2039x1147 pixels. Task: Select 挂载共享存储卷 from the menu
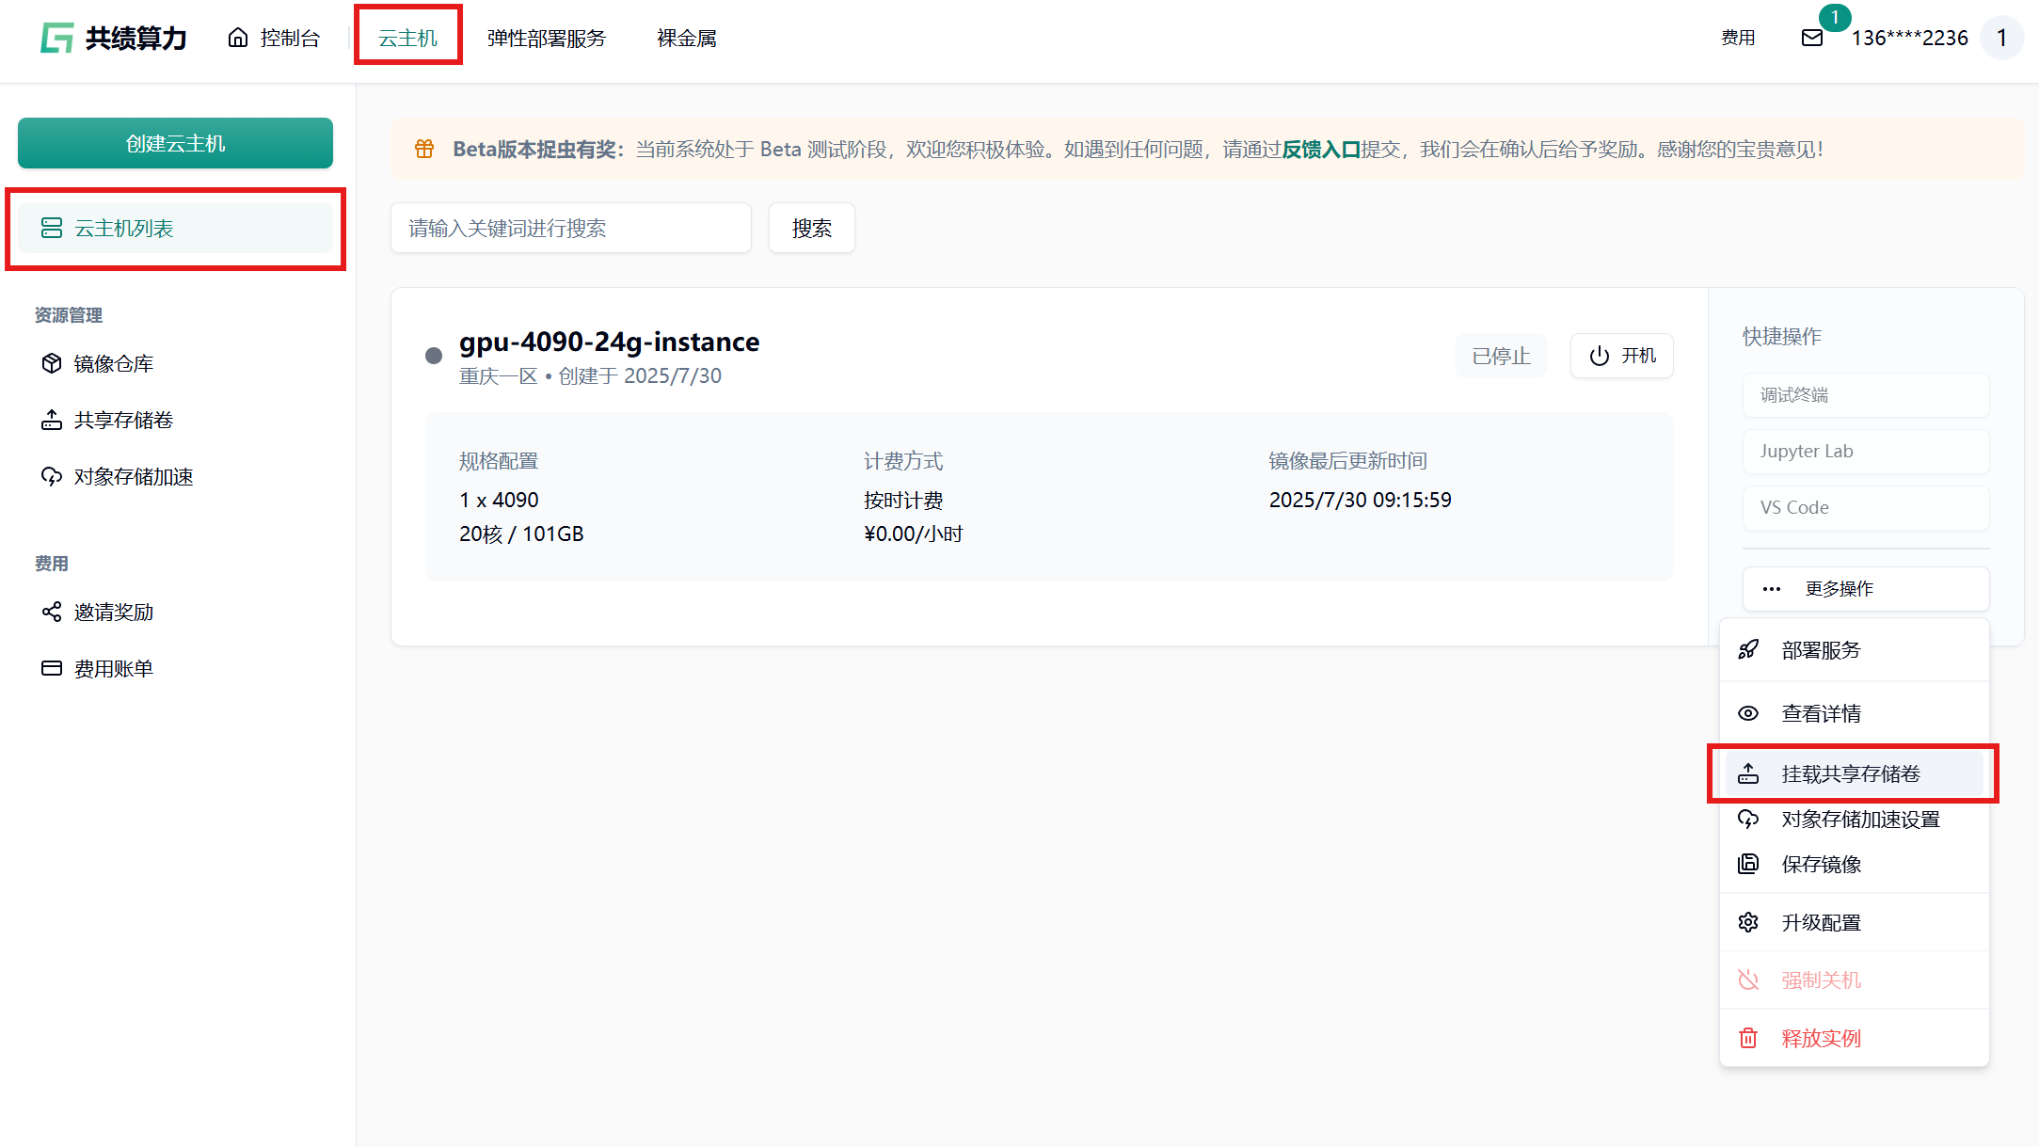pos(1850,773)
